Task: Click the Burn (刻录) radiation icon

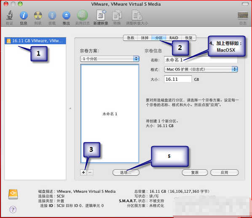Action: tap(38, 16)
